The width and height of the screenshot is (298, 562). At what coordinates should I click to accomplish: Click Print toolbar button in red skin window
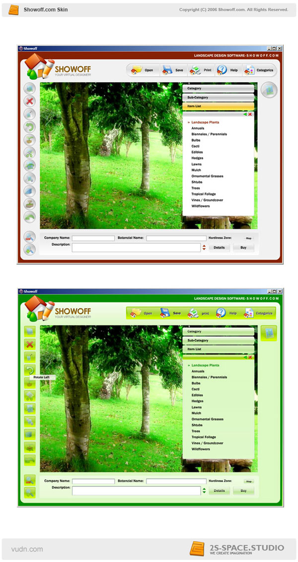(x=201, y=70)
